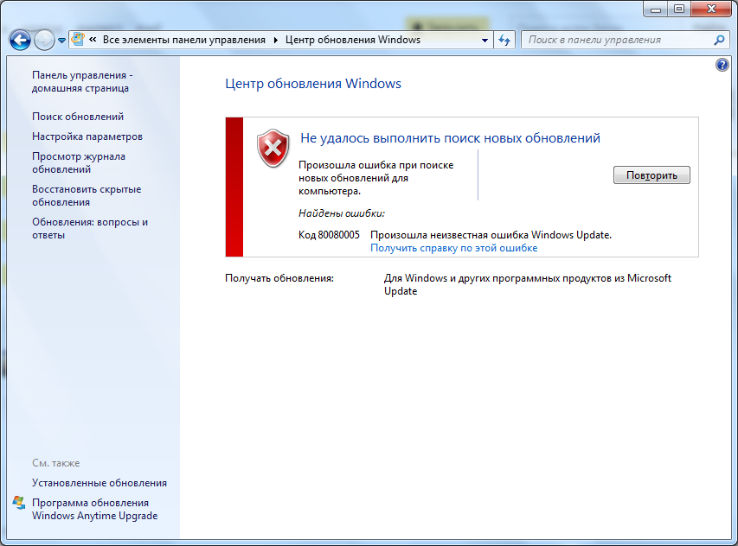
Task: Go to 'Панель управления - домашняя страница'
Action: coord(82,82)
